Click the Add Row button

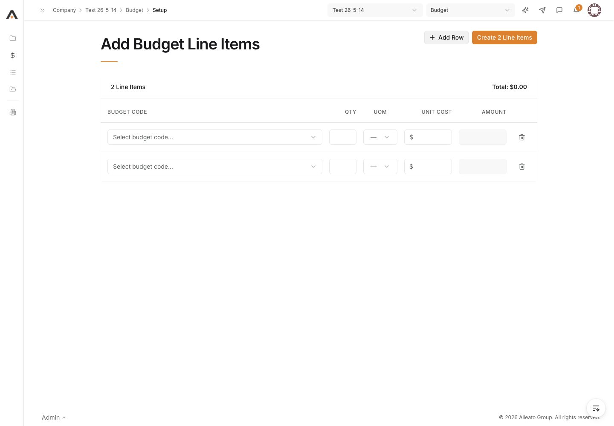click(446, 37)
